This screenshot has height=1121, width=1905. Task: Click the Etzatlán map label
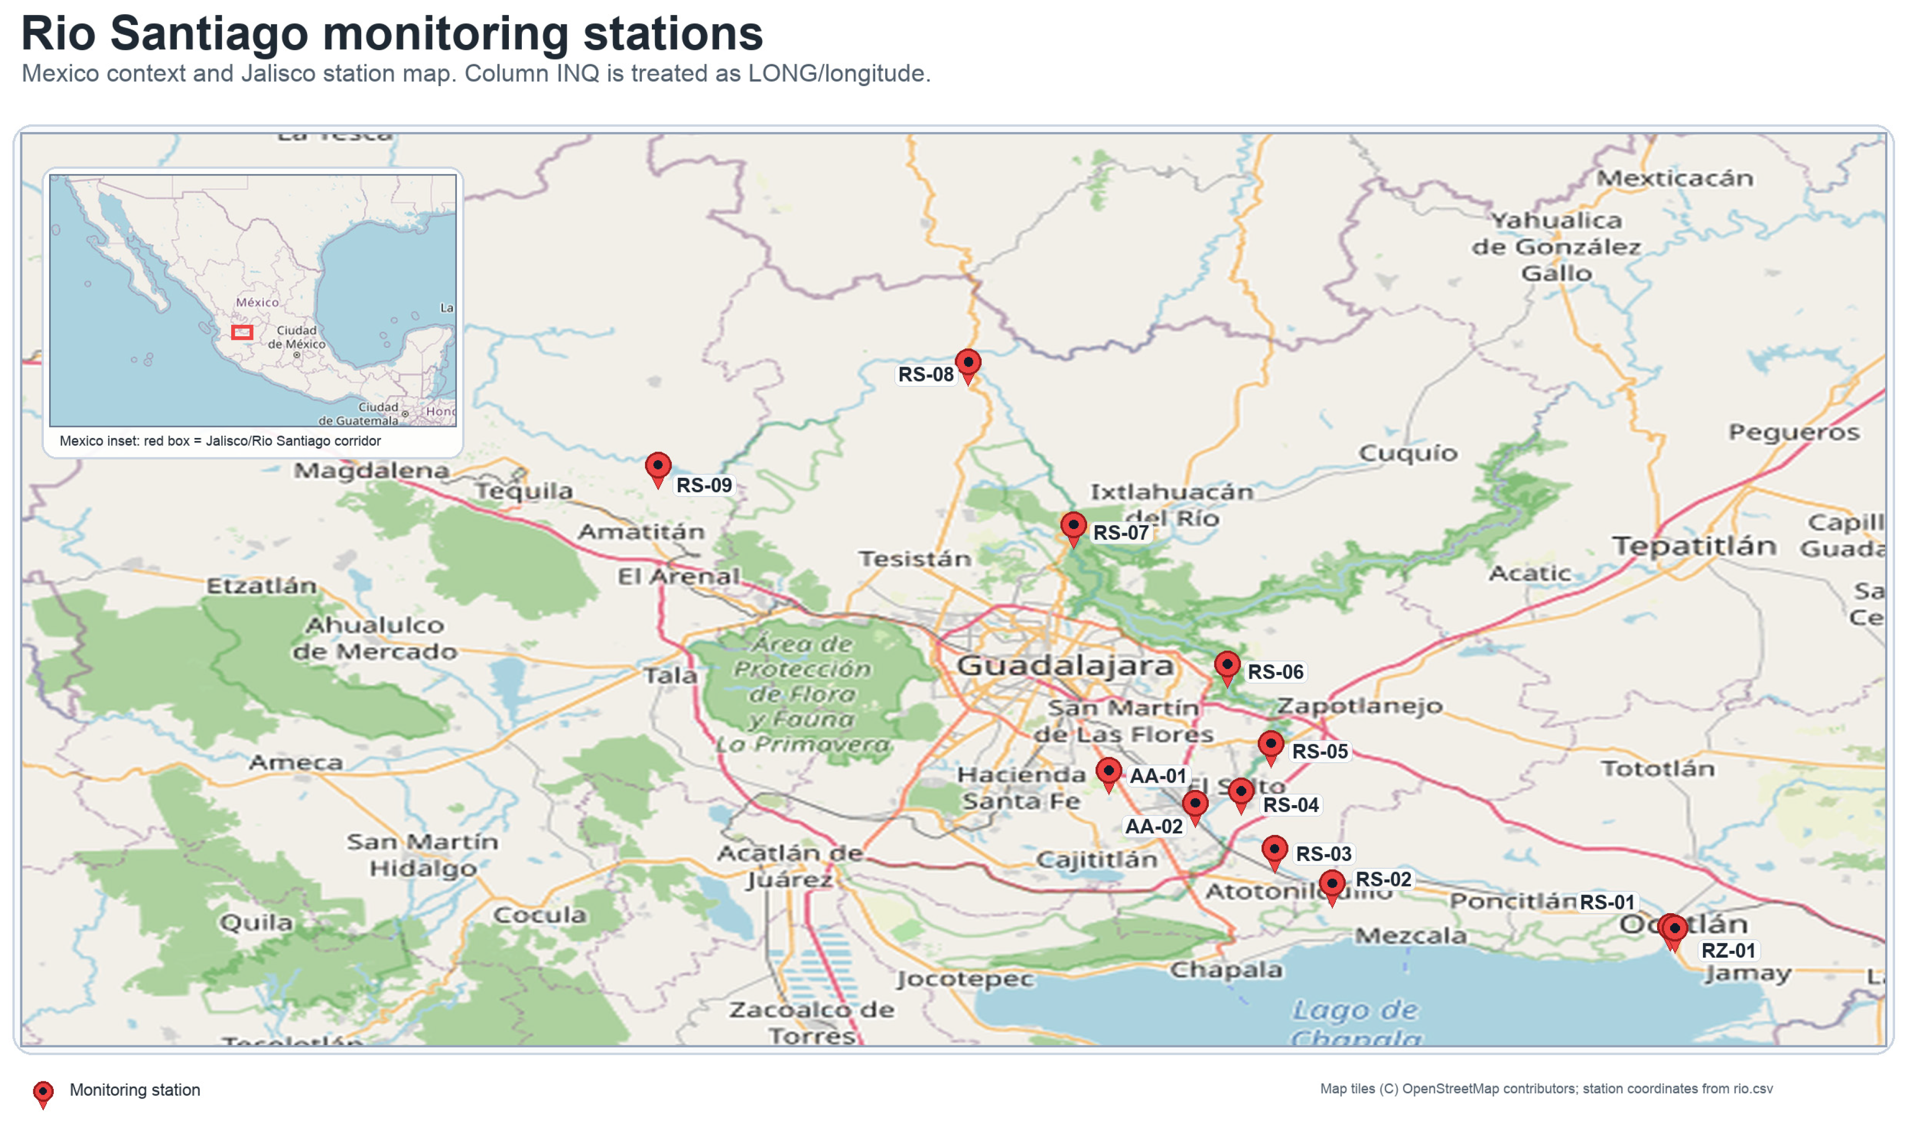click(261, 585)
